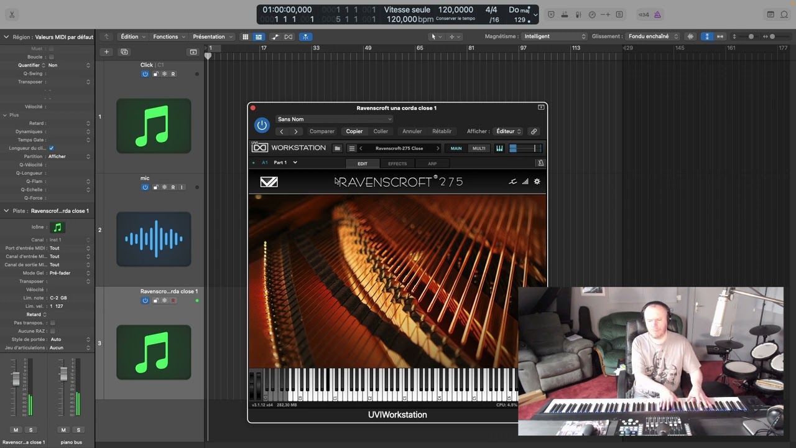Image resolution: width=796 pixels, height=448 pixels.
Task: Toggle the automation curve icon
Action: point(275,37)
